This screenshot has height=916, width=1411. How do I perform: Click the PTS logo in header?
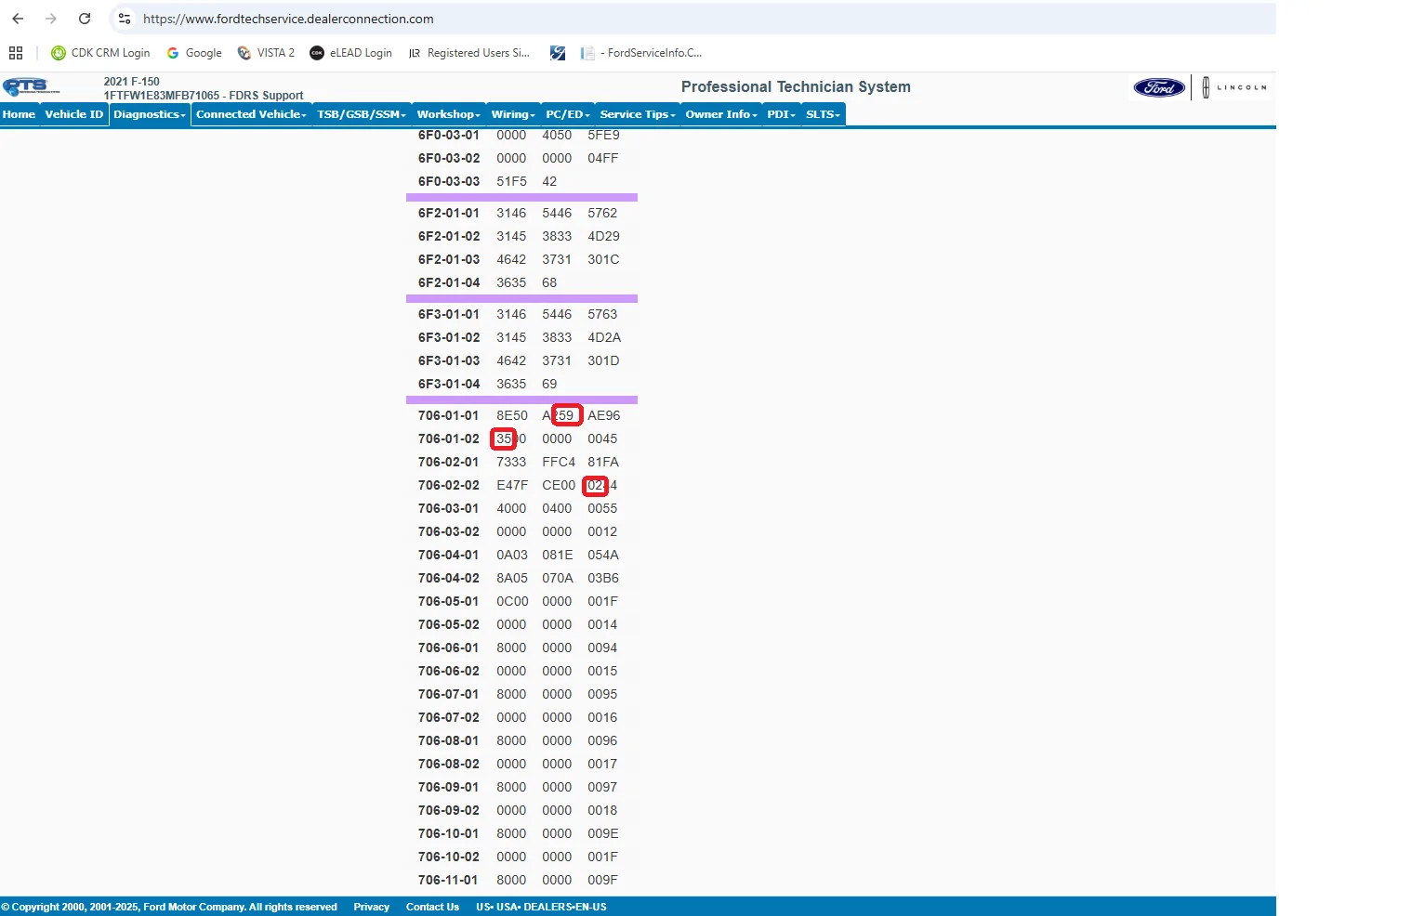click(x=31, y=87)
